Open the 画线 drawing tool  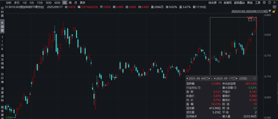pyautogui.click(x=250, y=3)
